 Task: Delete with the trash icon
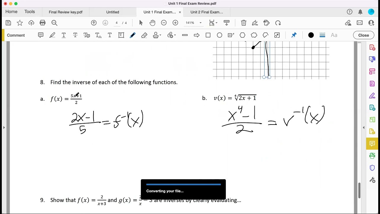(x=244, y=23)
